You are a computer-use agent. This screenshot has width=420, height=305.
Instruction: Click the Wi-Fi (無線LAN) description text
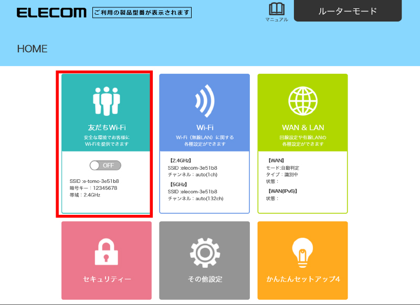click(x=205, y=140)
